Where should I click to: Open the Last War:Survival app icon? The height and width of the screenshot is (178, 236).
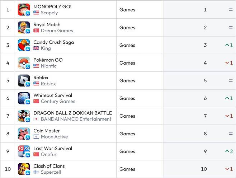[24, 151]
